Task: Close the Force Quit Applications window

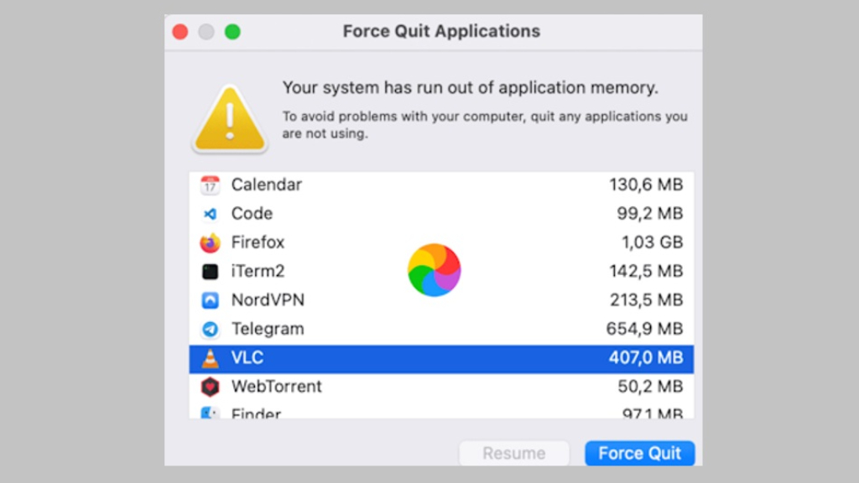Action: pos(180,32)
